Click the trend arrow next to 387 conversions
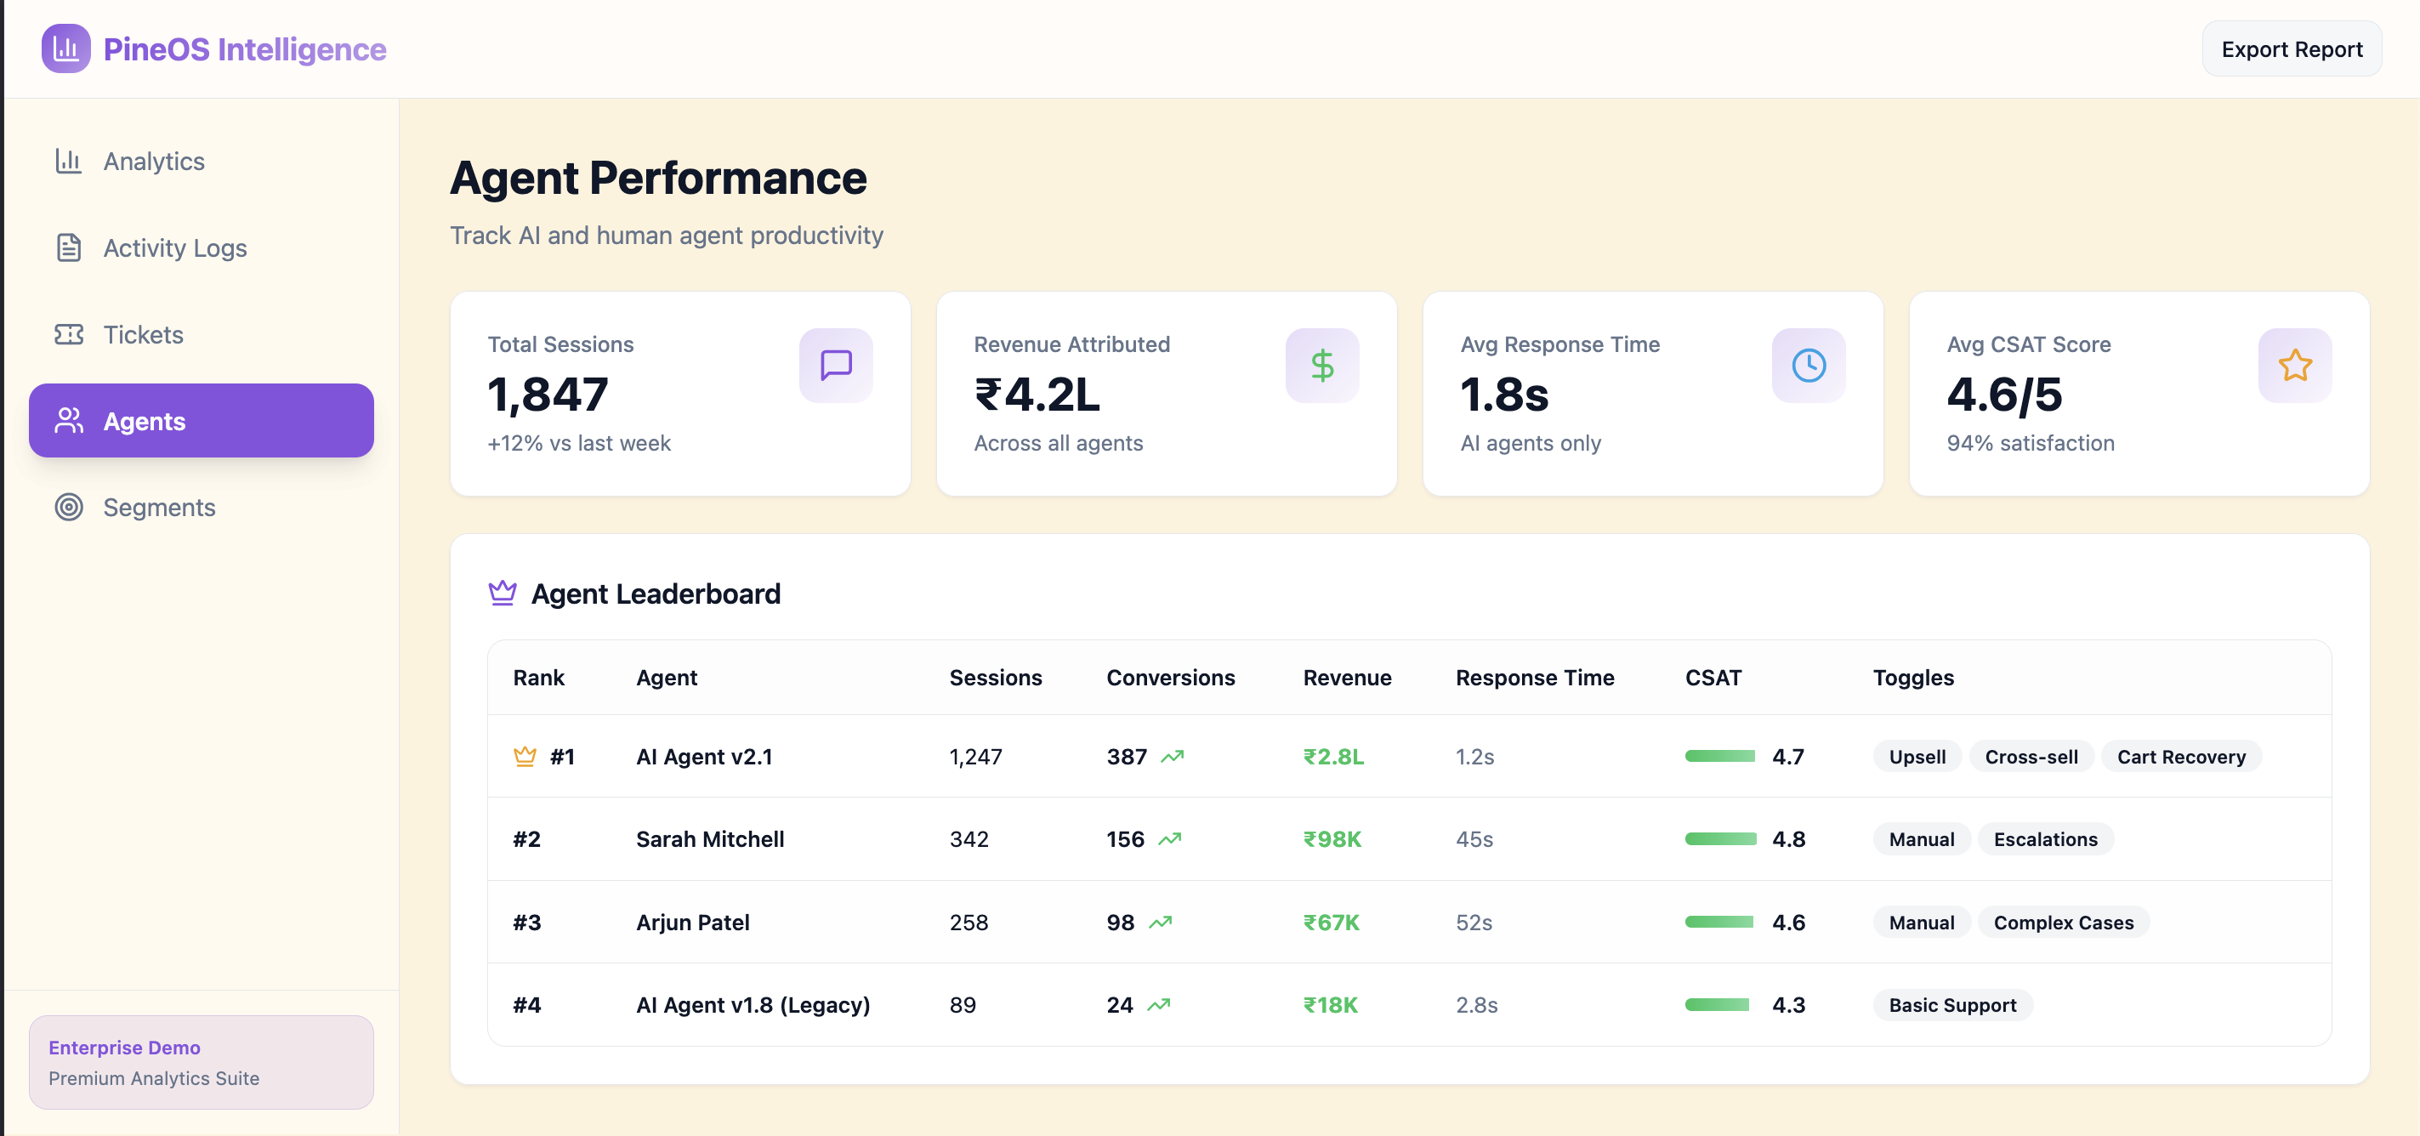2420x1136 pixels. click(1173, 757)
